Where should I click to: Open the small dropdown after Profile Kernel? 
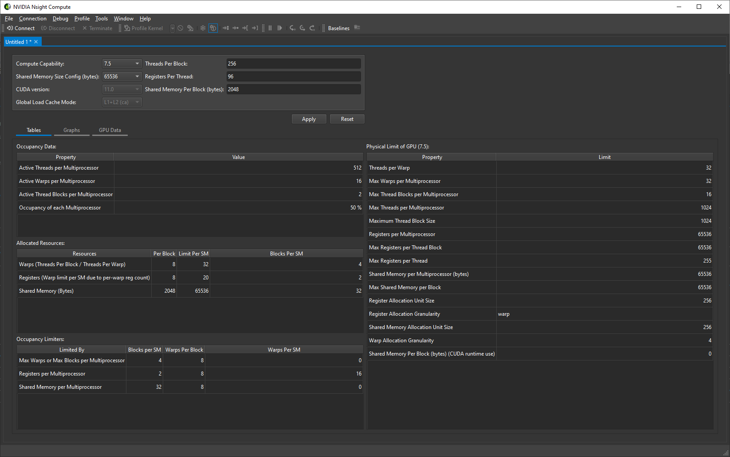173,28
